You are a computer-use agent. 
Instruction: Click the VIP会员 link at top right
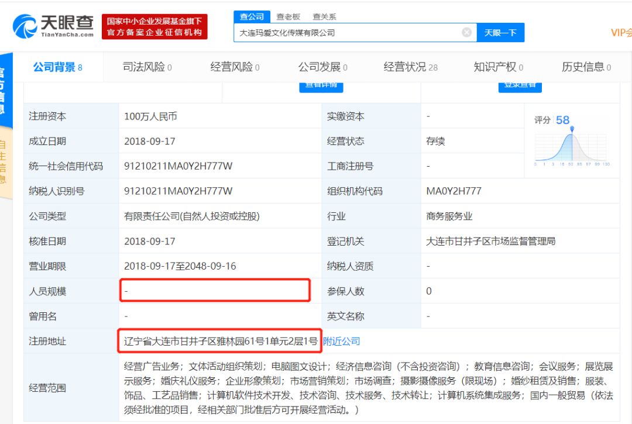tap(621, 33)
